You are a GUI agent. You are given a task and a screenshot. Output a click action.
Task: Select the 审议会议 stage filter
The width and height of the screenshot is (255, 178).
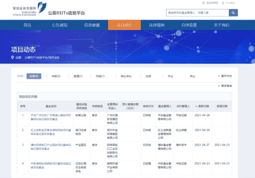(x=126, y=76)
